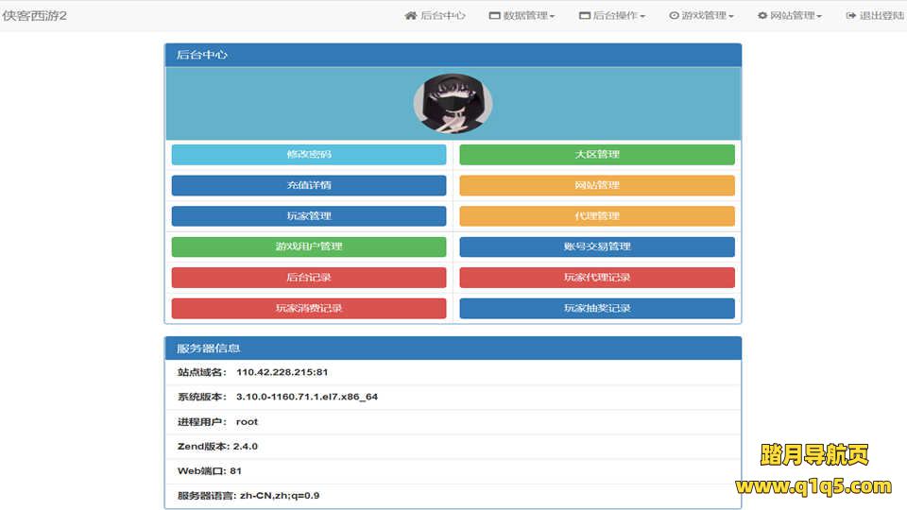
Task: Click the logout icon beside 退出登陆
Action: tap(851, 16)
